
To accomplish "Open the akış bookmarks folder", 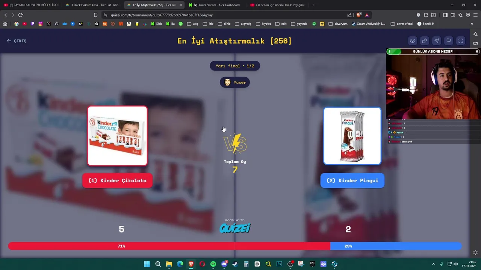I will (x=192, y=24).
